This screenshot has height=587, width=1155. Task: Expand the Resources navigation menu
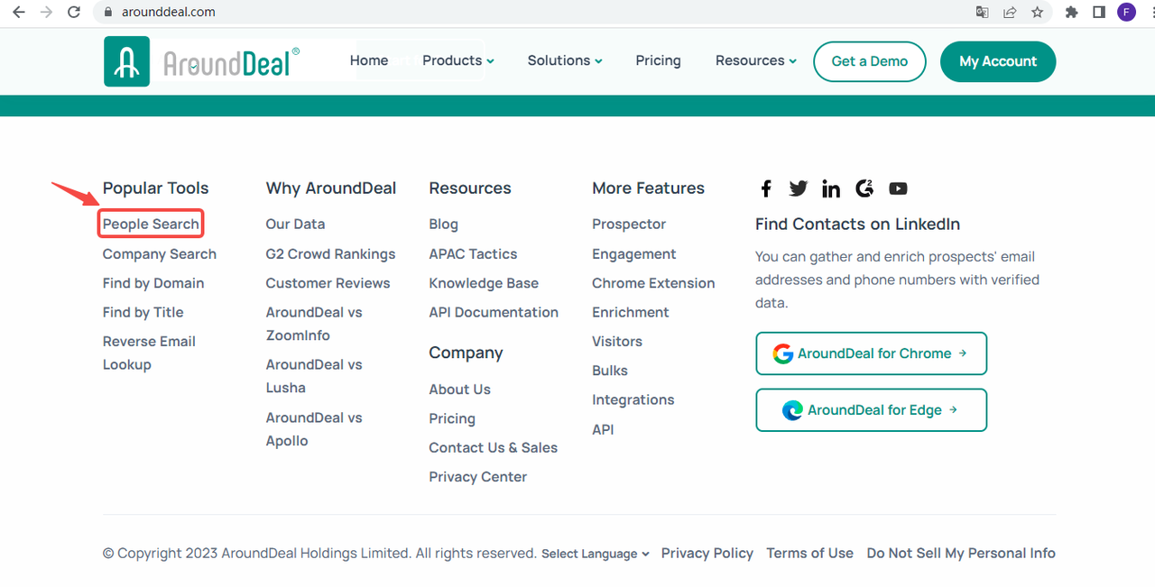click(x=756, y=60)
